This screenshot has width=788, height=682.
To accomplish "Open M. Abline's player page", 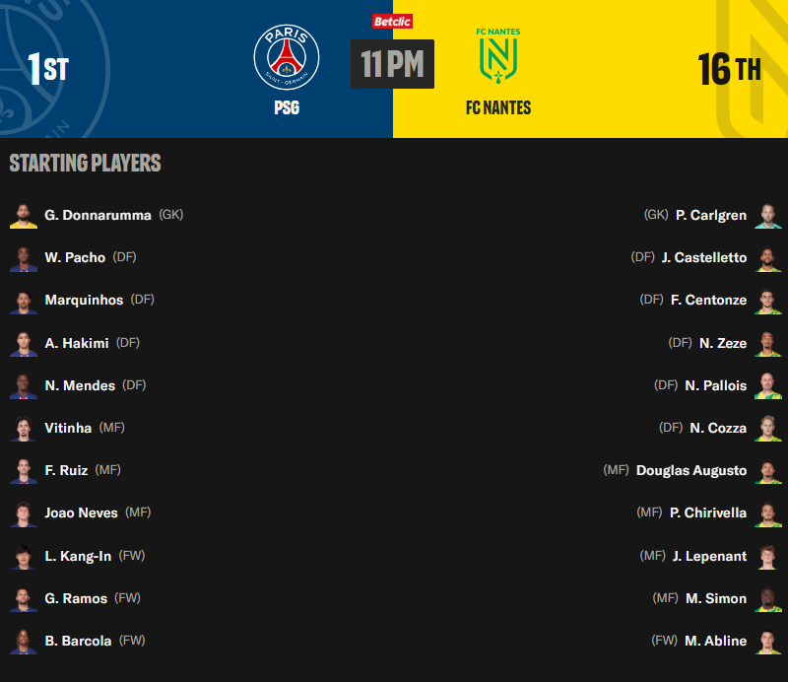I will pos(715,641).
